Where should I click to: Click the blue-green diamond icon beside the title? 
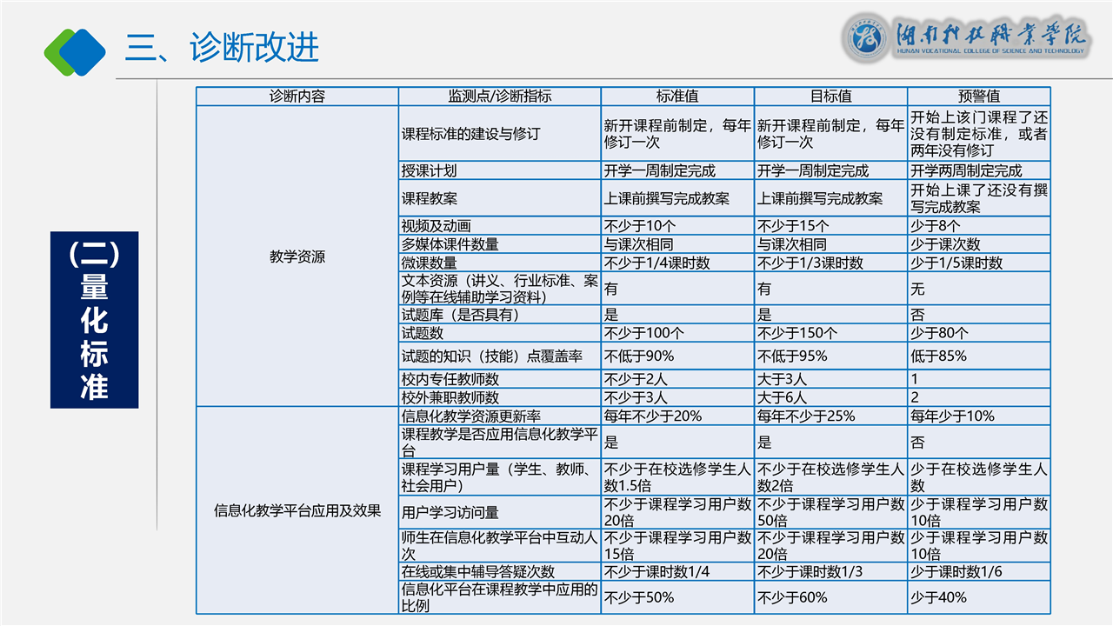[75, 49]
